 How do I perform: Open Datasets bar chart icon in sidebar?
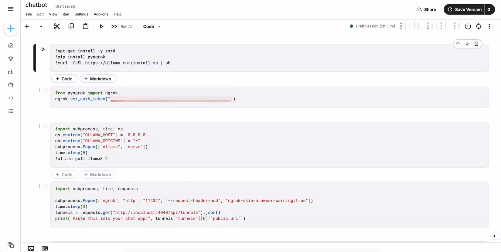[x=11, y=72]
